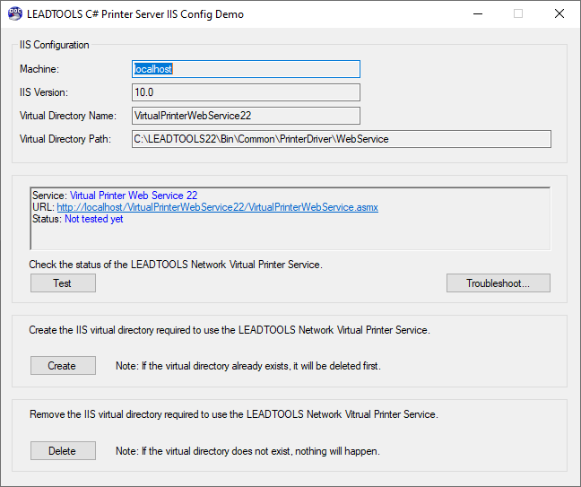Click Create to make the virtual directory
This screenshot has width=581, height=487.
[x=63, y=366]
